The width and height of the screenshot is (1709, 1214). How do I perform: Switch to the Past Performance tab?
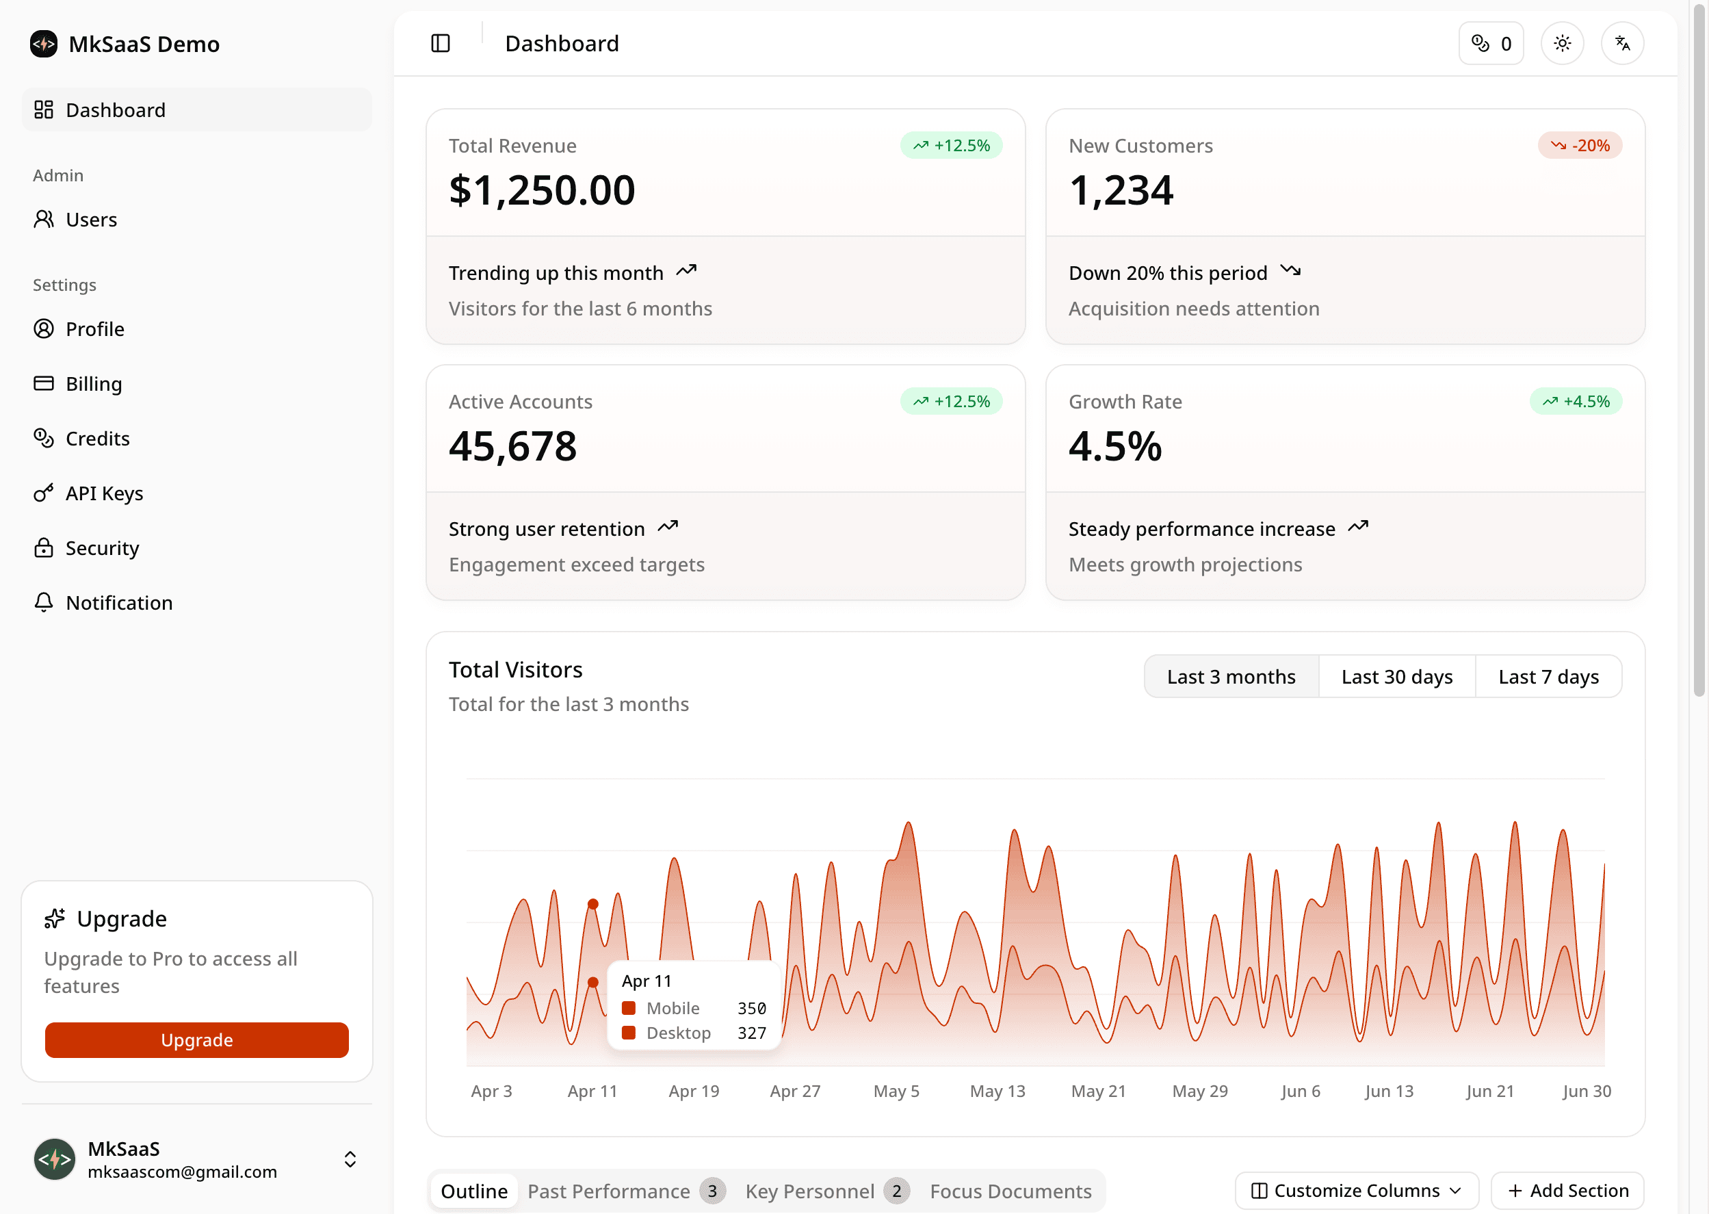[608, 1191]
